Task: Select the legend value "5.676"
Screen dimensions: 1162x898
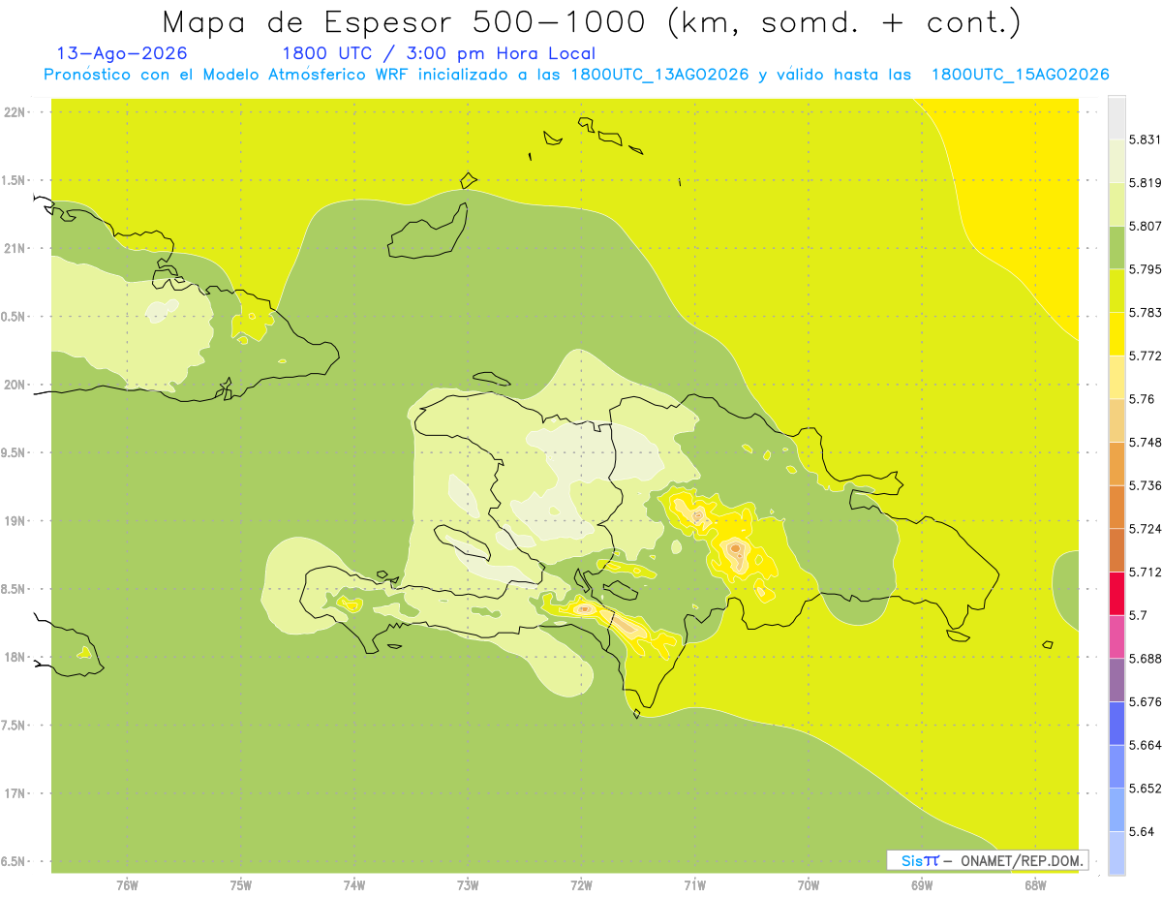Action: coord(1145,702)
